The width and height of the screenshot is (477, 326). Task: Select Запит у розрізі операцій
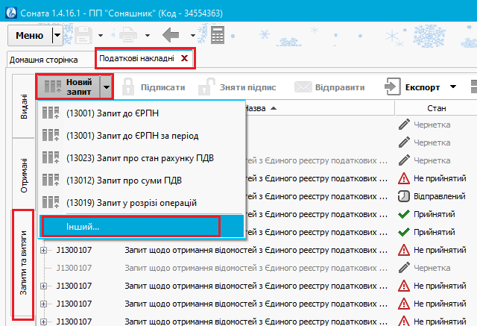coord(133,202)
